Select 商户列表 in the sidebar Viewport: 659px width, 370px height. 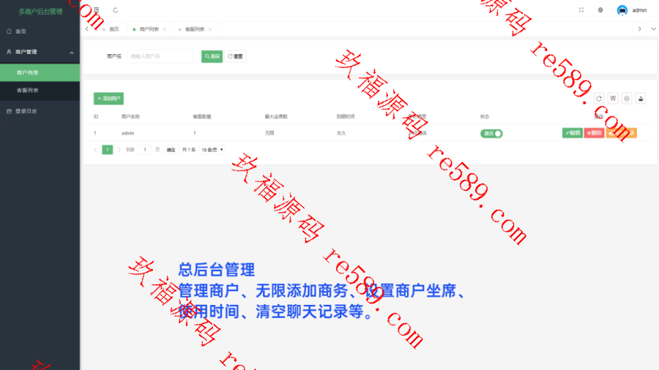click(x=40, y=72)
